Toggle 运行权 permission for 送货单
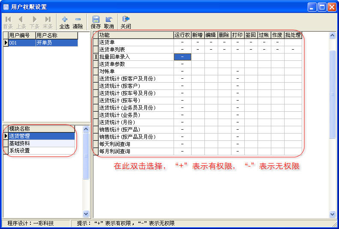This screenshot has width=339, height=229. pyautogui.click(x=183, y=42)
